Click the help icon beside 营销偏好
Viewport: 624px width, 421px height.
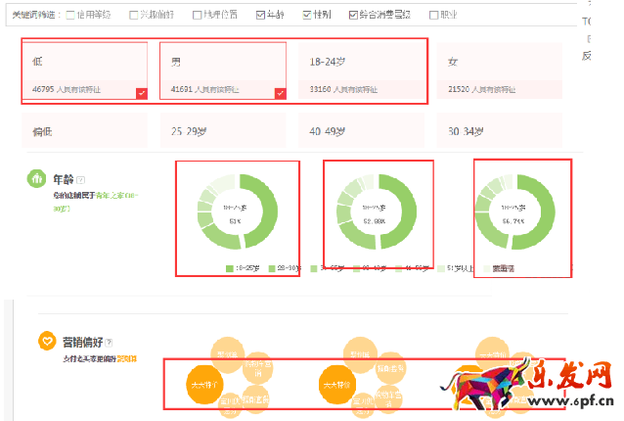tap(110, 342)
